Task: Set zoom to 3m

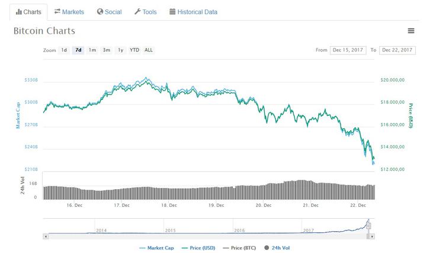Action: (107, 50)
